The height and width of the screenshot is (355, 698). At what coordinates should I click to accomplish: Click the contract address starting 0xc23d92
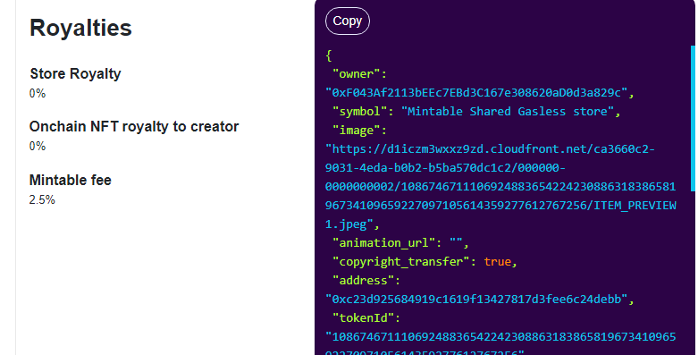(476, 299)
